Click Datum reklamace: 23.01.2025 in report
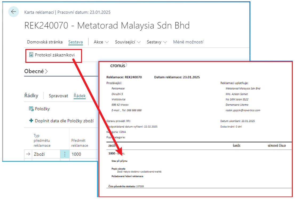This screenshot has width=296, height=199. click(x=177, y=77)
